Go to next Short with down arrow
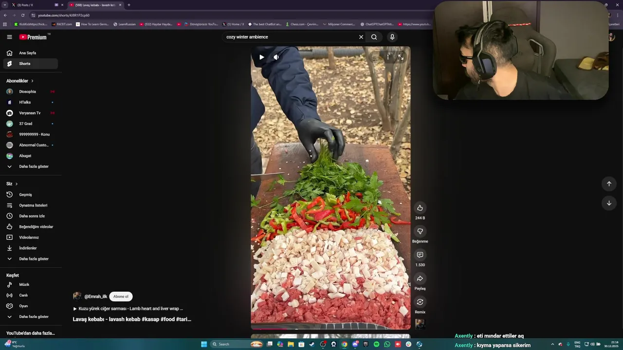 click(609, 203)
